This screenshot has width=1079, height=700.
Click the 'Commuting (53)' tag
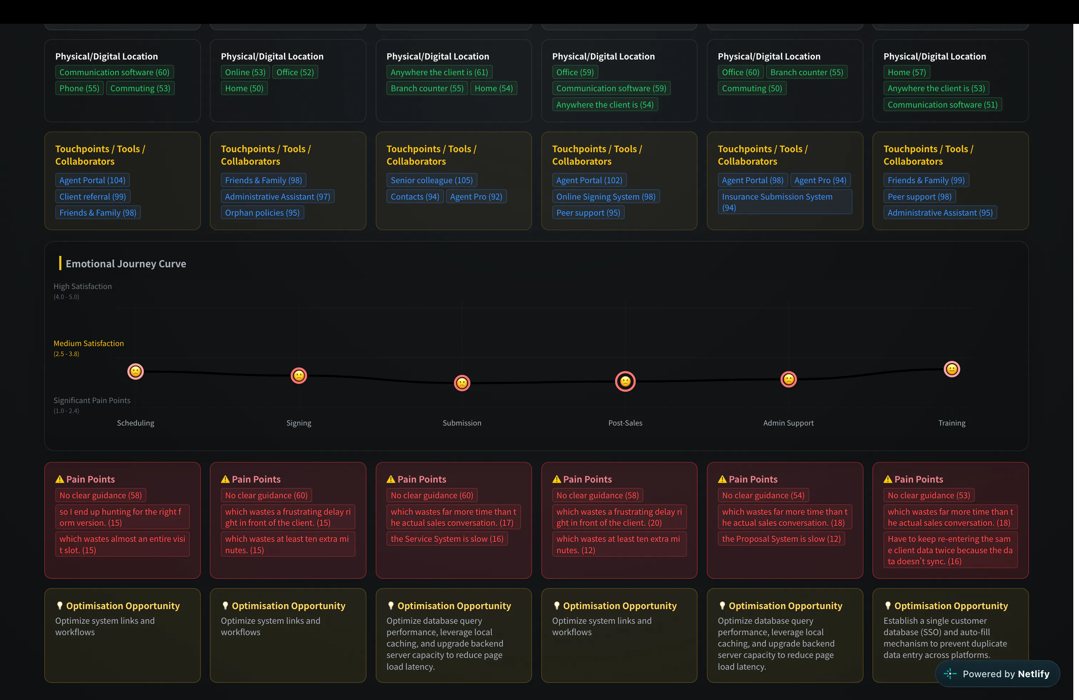(140, 88)
